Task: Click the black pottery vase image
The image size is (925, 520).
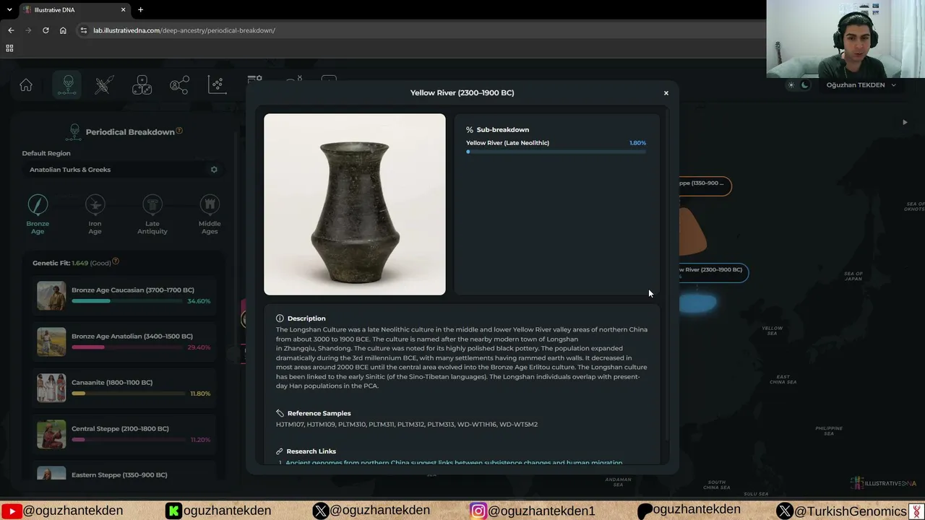Action: pos(355,204)
